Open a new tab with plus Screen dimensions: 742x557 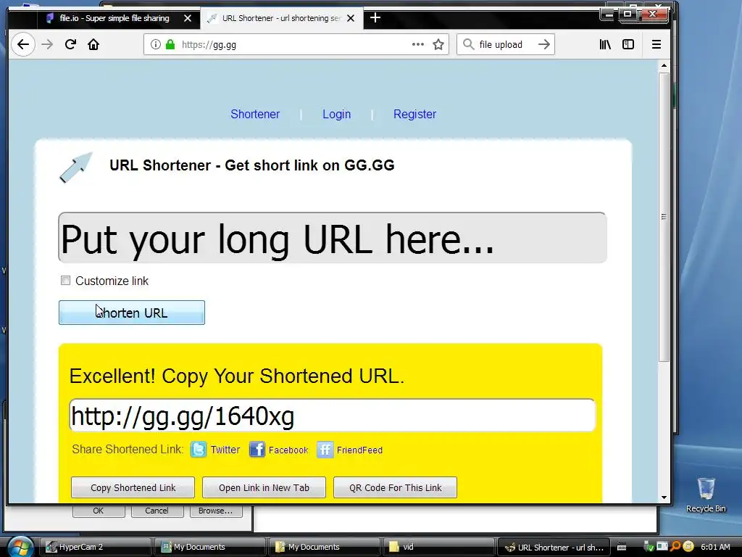click(375, 18)
